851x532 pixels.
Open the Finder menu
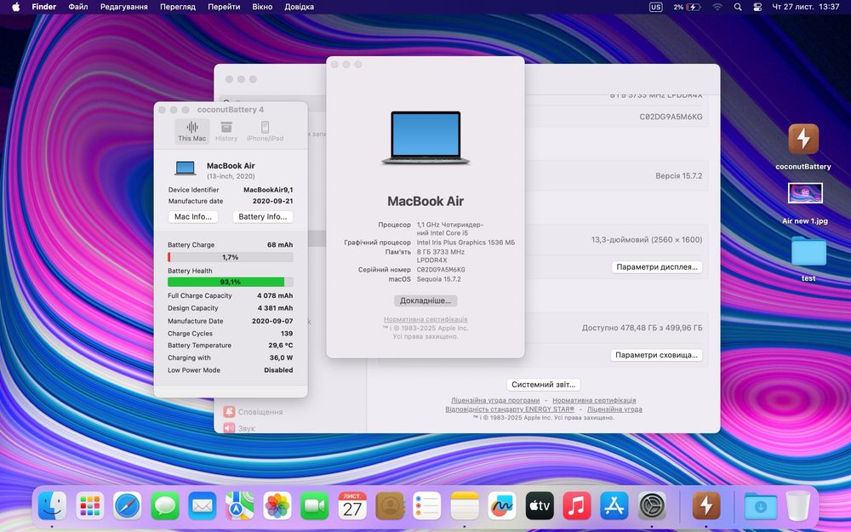(x=44, y=7)
